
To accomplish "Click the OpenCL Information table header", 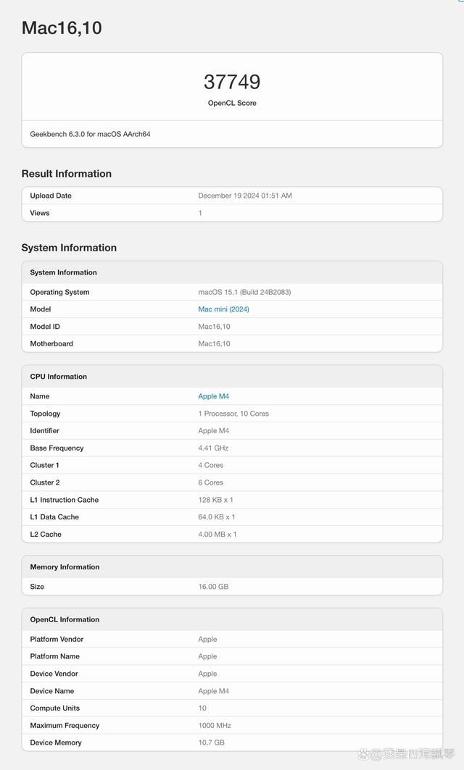I will [65, 619].
